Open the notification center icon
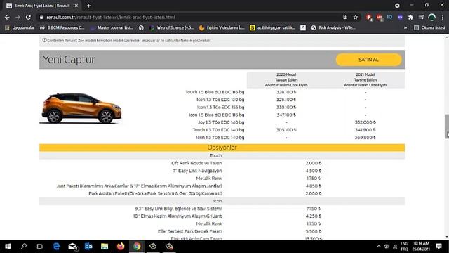Screen dimensions: 449x253 pos(438,247)
